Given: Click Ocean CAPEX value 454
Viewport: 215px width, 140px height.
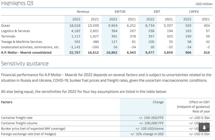Looking at the screenshot, I should [207, 25].
